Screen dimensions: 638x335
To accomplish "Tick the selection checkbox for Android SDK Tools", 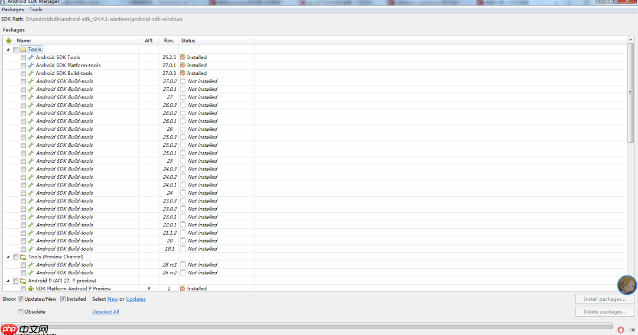I will coord(23,58).
